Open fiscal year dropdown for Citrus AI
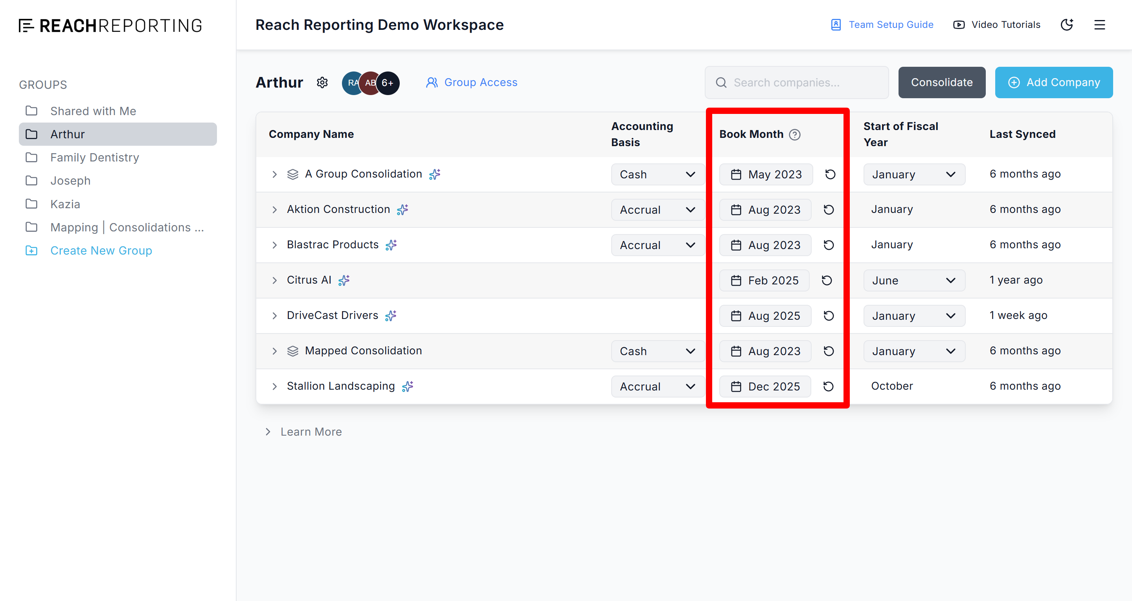 [x=913, y=280]
